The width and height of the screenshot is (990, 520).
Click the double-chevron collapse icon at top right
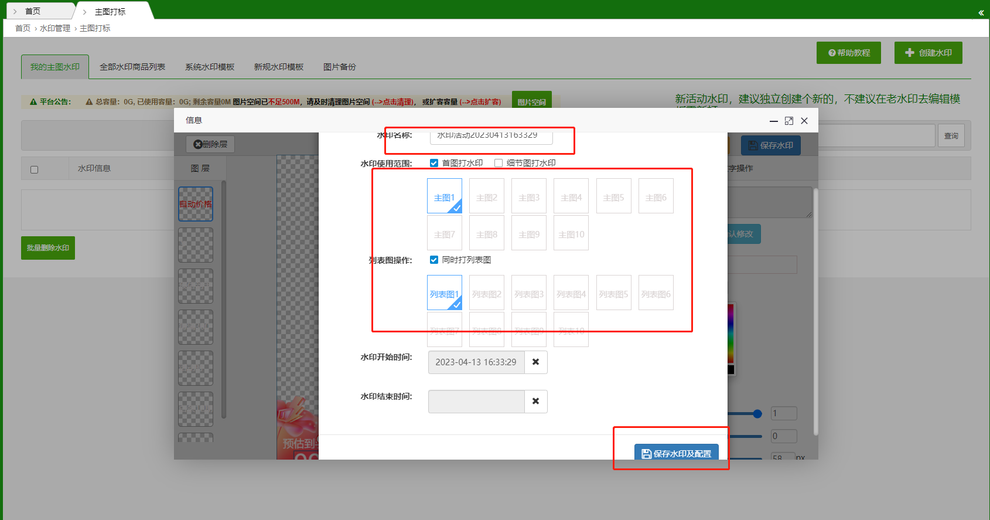point(981,12)
